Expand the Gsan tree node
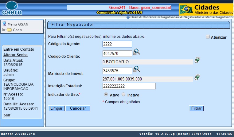This screenshot has height=137, width=234. tap(4, 29)
